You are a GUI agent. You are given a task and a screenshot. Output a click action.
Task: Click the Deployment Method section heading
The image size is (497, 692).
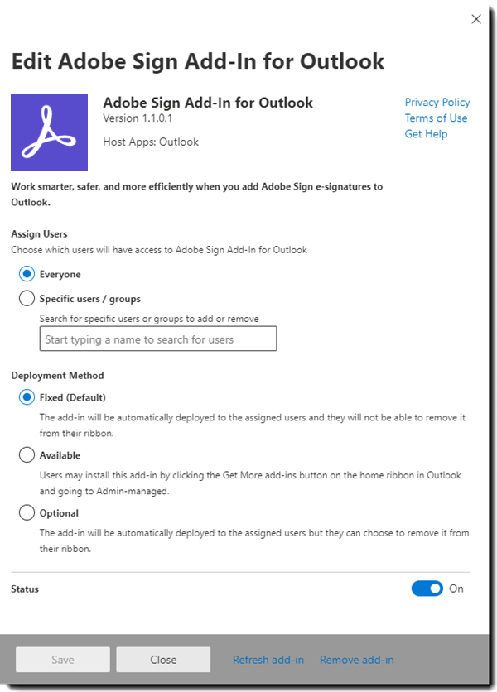click(57, 375)
